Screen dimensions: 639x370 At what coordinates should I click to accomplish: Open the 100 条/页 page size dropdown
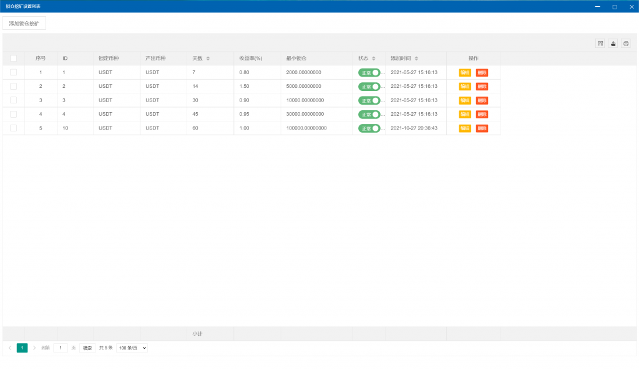click(x=132, y=348)
